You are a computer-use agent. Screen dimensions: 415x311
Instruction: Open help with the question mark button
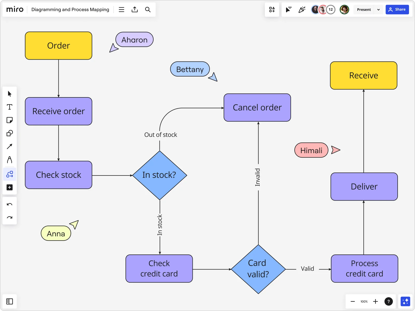(389, 301)
